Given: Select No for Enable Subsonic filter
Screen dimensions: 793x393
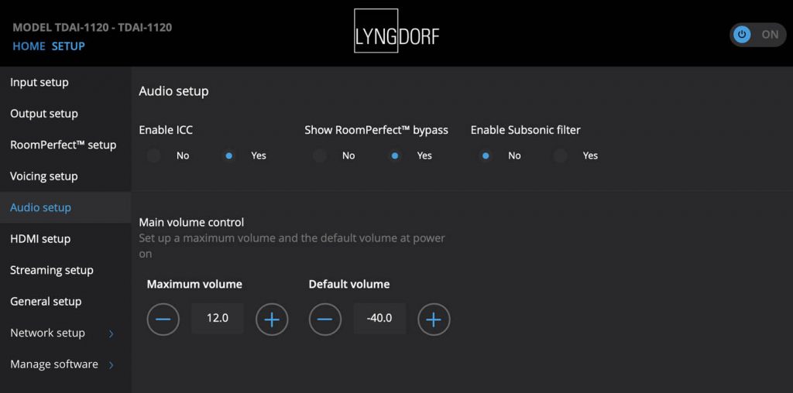Looking at the screenshot, I should pyautogui.click(x=486, y=155).
